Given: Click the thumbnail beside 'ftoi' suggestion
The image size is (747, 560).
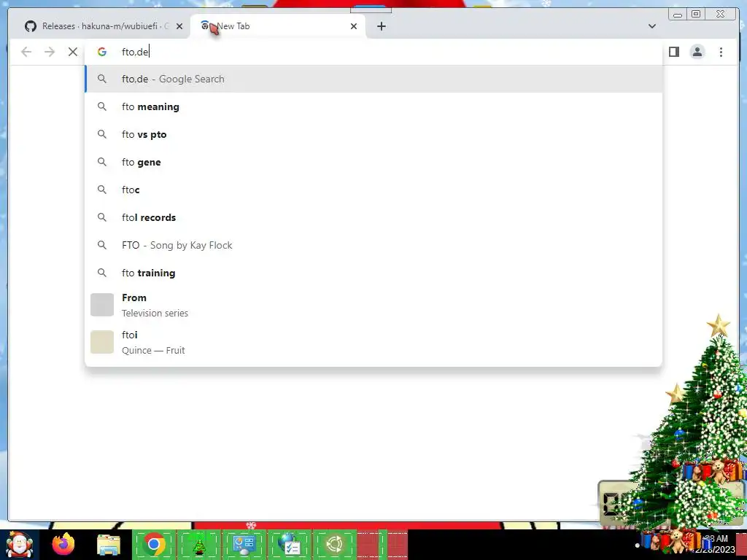Looking at the screenshot, I should click(102, 342).
